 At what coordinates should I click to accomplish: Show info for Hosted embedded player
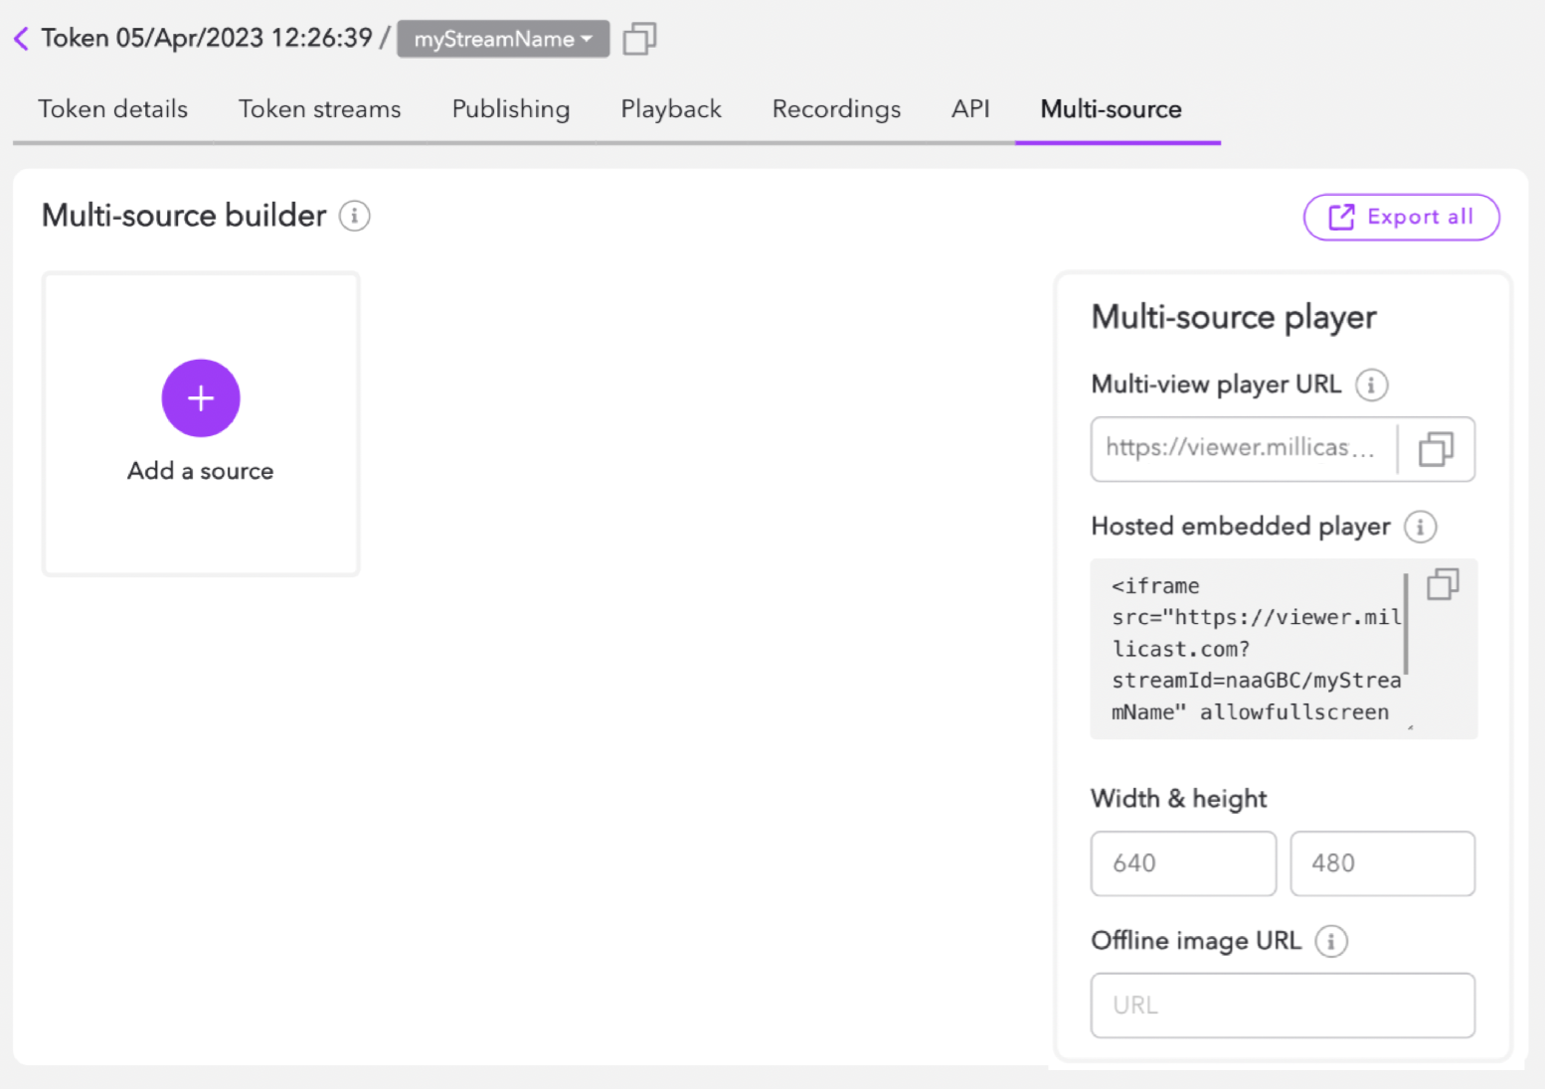[1420, 527]
